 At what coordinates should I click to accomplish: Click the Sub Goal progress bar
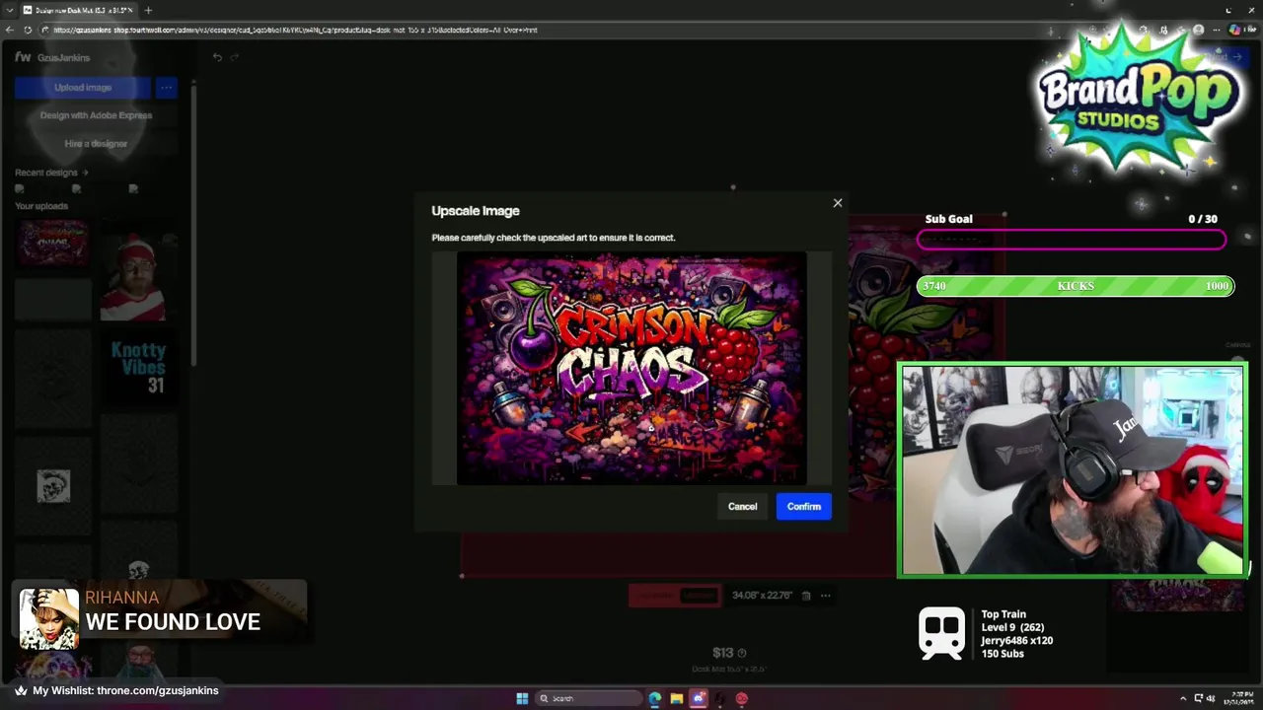click(x=1072, y=240)
